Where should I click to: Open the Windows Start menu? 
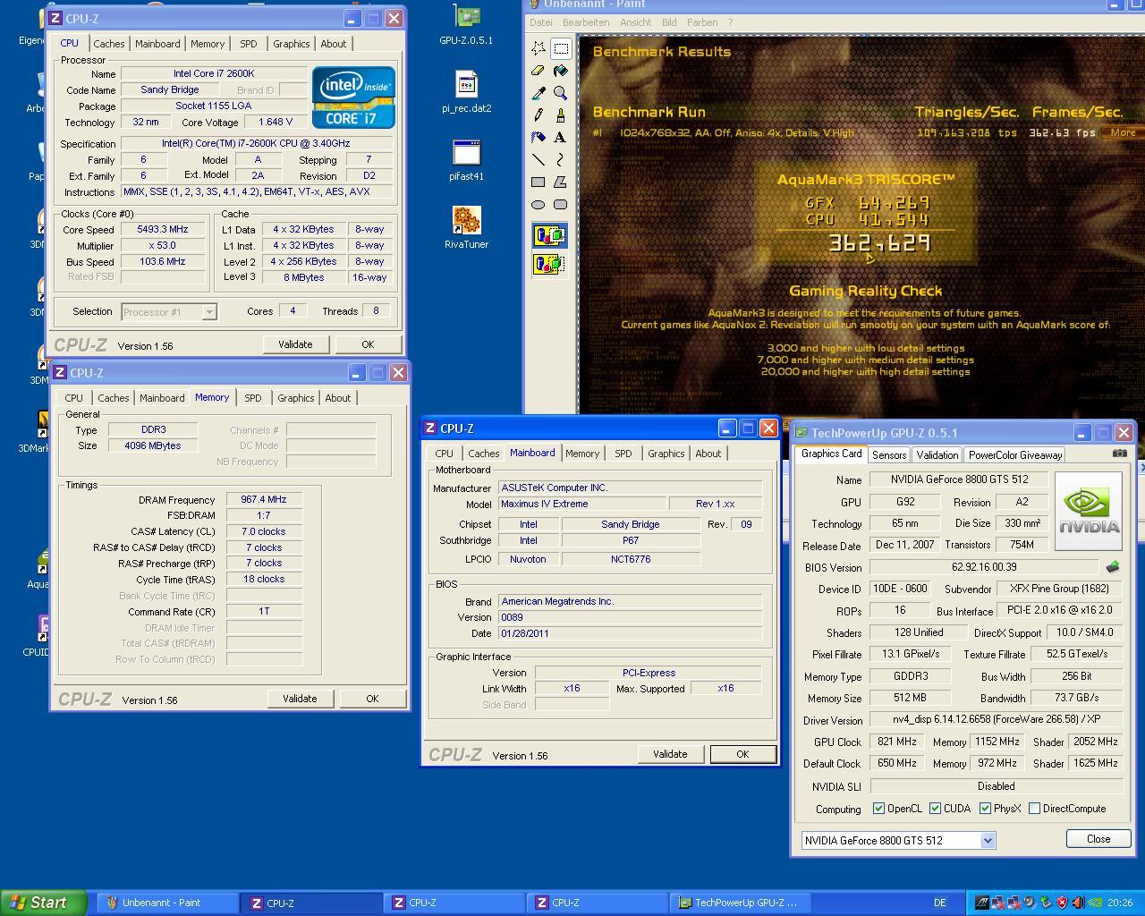pos(44,903)
